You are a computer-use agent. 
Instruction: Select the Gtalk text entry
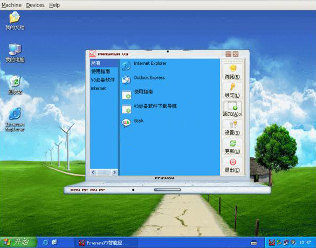coord(139,120)
